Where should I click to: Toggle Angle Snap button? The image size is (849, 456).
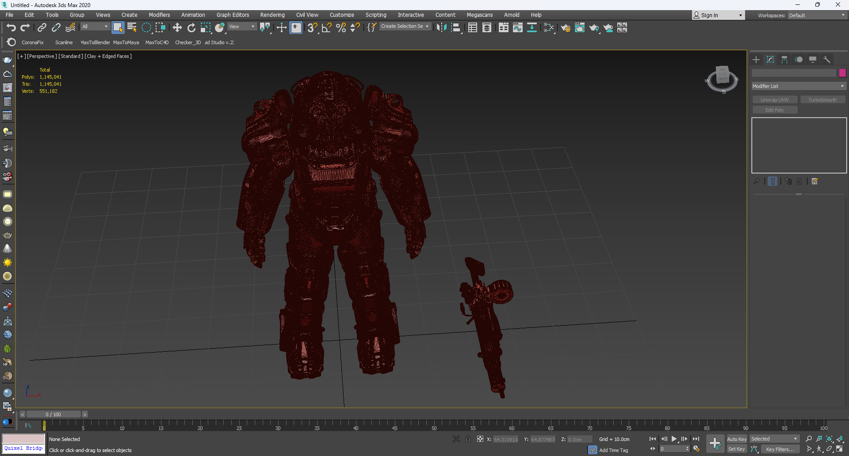pyautogui.click(x=327, y=28)
